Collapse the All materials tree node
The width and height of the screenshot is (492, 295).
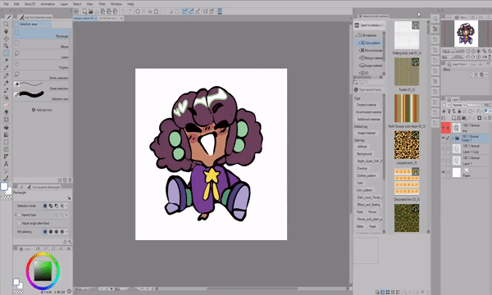[x=357, y=35]
